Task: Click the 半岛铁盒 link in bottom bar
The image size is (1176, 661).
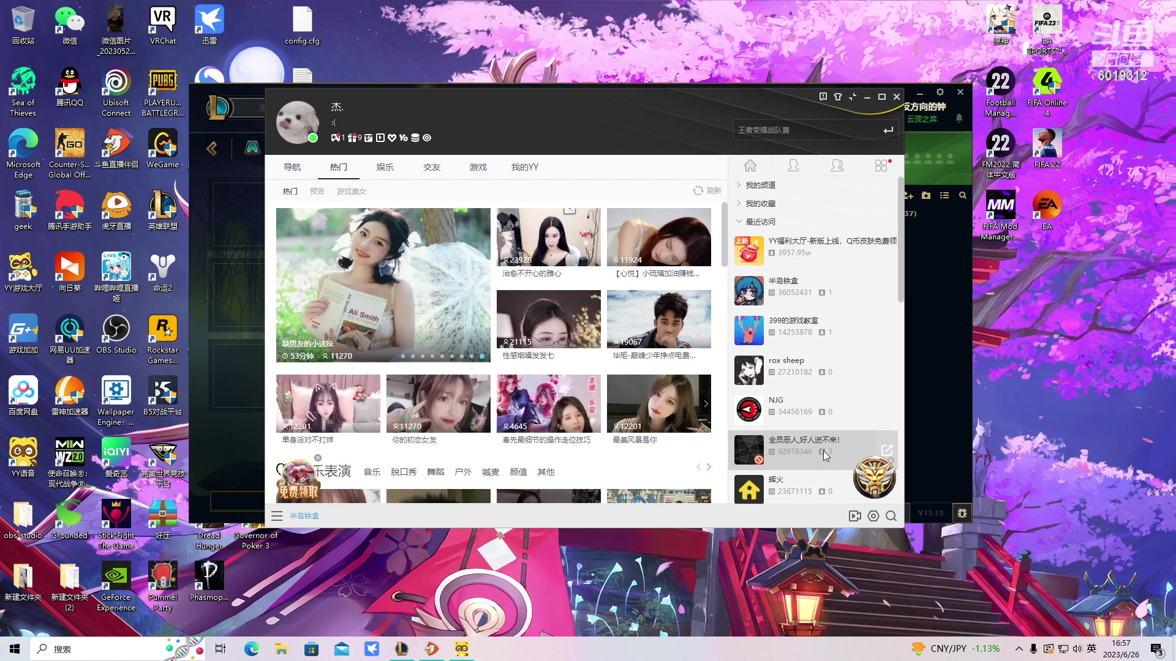Action: pos(304,516)
